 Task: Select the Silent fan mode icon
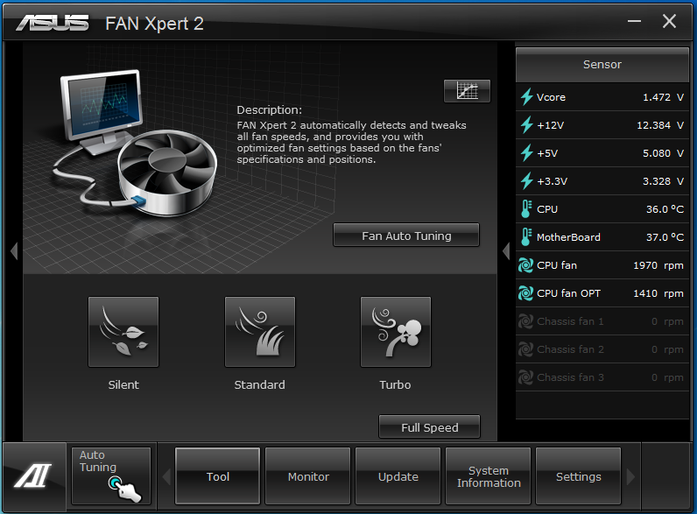[123, 332]
